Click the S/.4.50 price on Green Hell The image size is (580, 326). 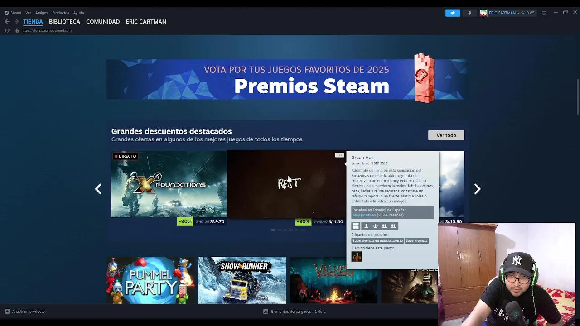point(336,221)
